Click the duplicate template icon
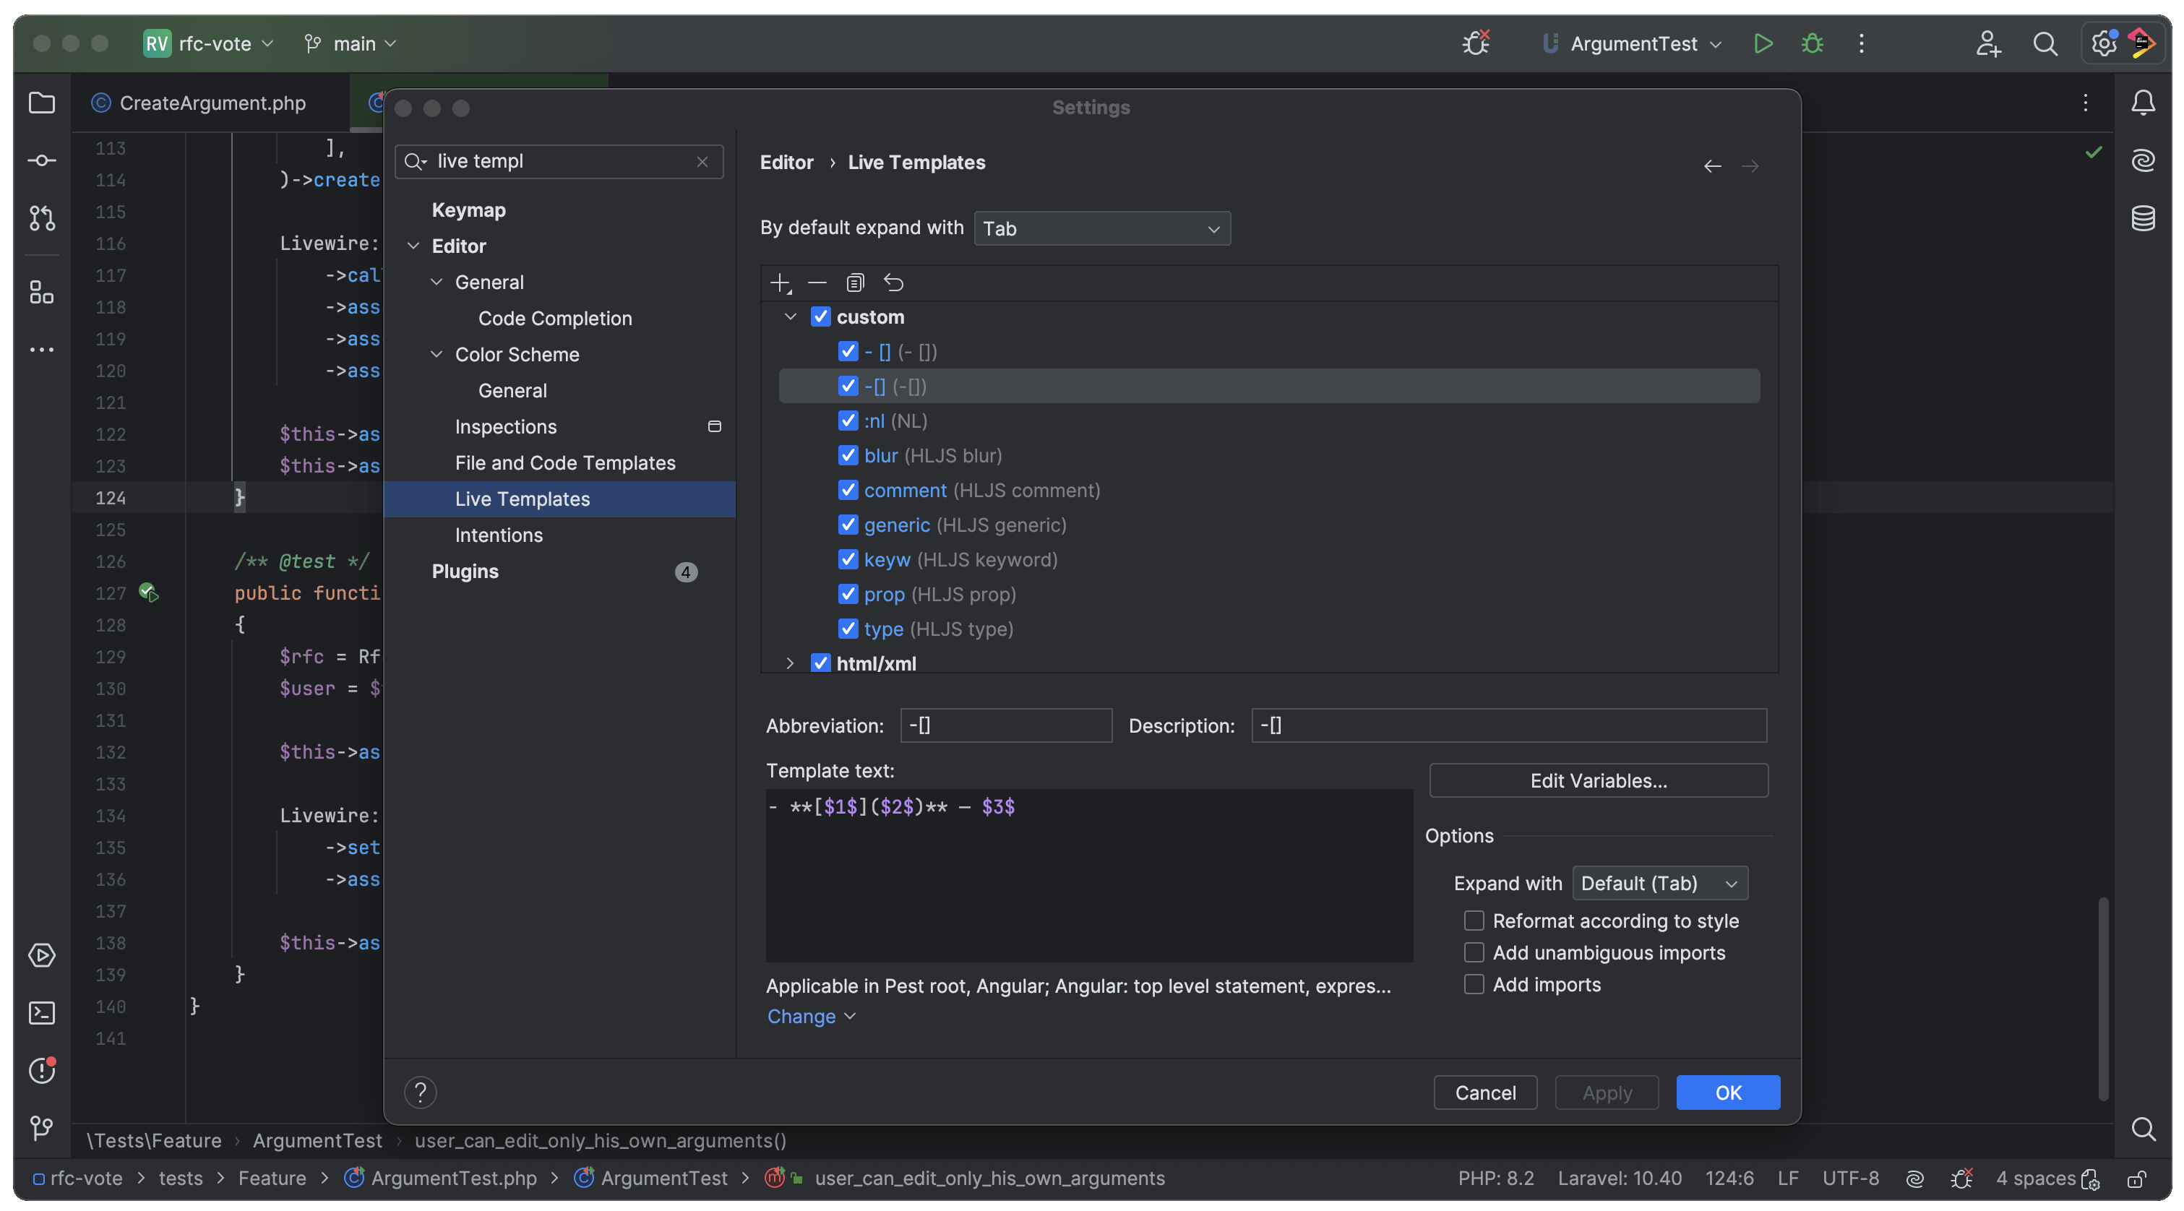The width and height of the screenshot is (2184, 1211). coord(855,283)
